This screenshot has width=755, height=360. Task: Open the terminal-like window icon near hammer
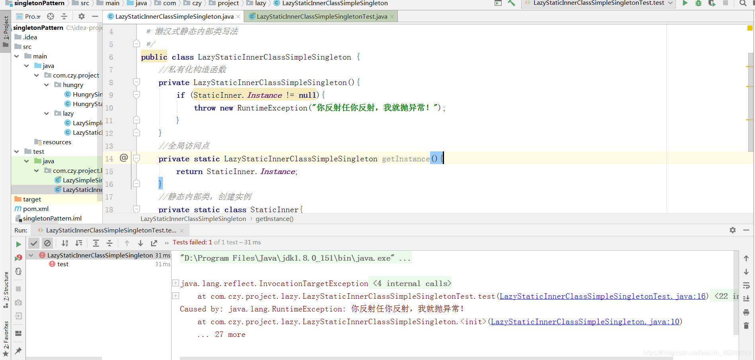click(x=498, y=3)
